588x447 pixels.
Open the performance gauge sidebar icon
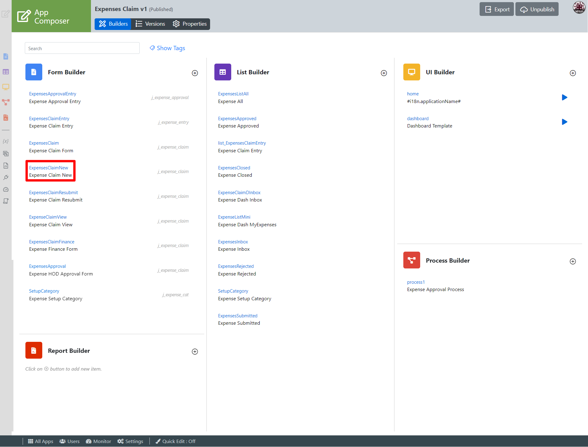pos(6,190)
